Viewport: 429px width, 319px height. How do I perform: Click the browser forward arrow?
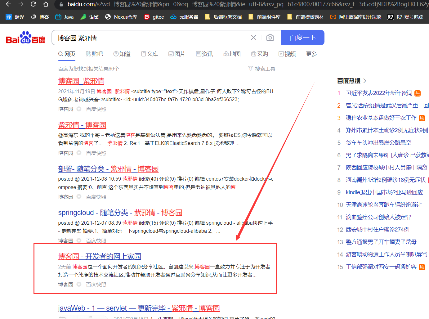[21, 4]
